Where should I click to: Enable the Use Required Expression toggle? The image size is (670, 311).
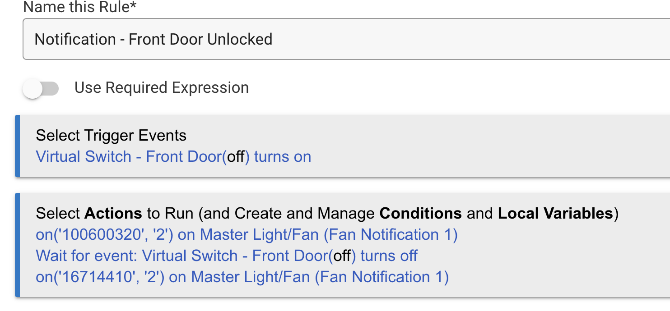pyautogui.click(x=41, y=88)
